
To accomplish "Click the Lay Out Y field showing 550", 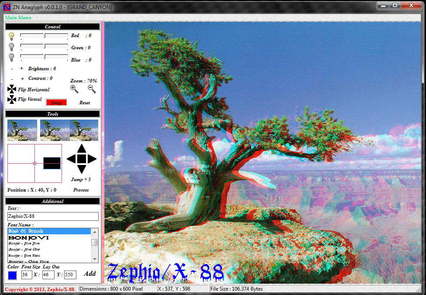I will click(x=70, y=274).
